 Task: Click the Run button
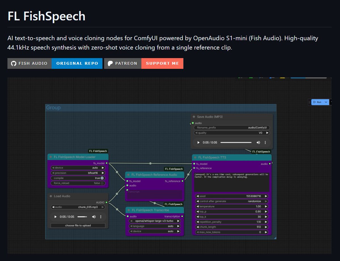click(x=317, y=102)
